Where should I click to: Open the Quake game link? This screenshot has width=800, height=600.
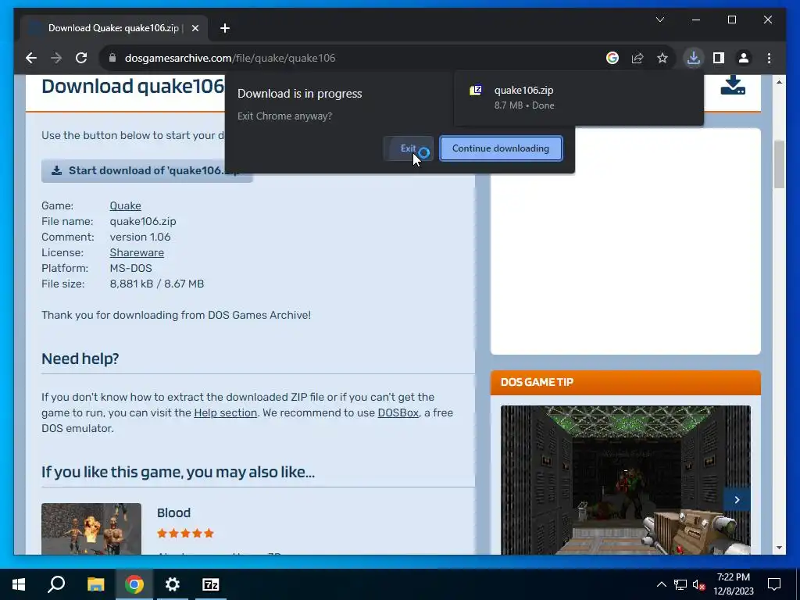[x=126, y=205]
